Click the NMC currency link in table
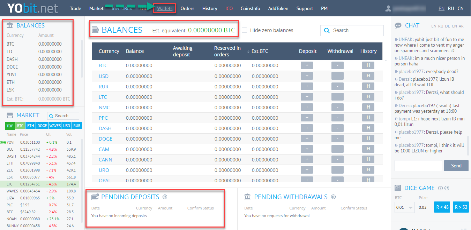The height and width of the screenshot is (230, 471). point(104,107)
